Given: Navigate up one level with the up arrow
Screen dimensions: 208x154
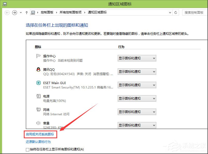Looking at the screenshot, I should 27,12.
